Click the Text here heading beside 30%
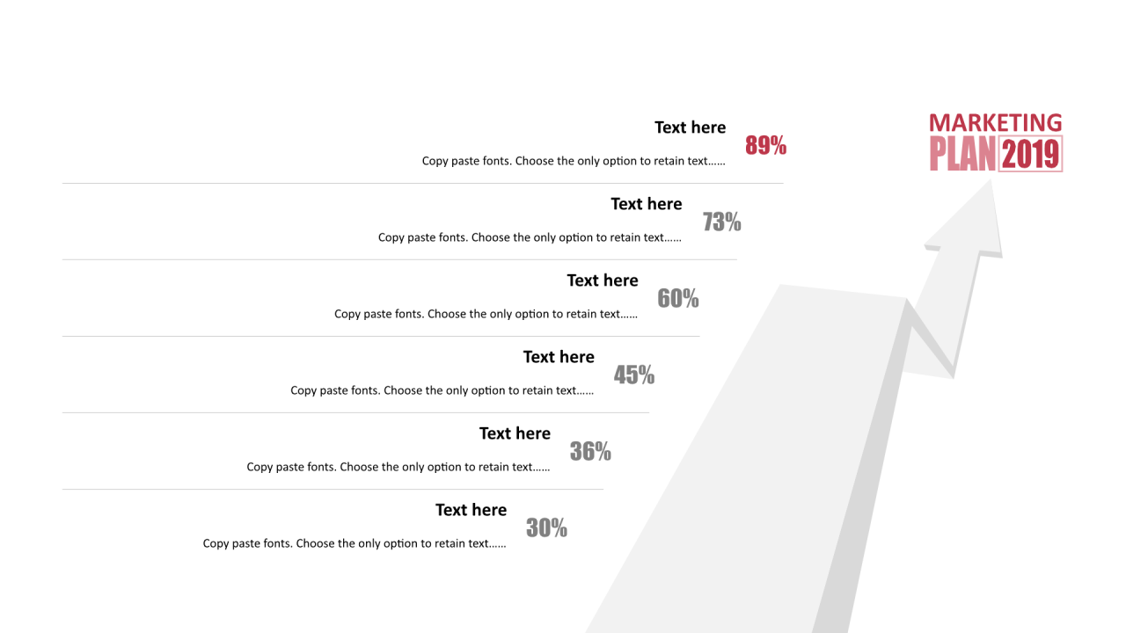The image size is (1126, 633). point(471,510)
